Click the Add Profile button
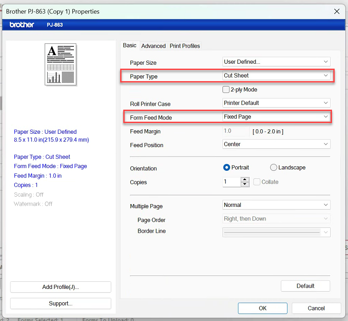This screenshot has width=348, height=321. (61, 287)
